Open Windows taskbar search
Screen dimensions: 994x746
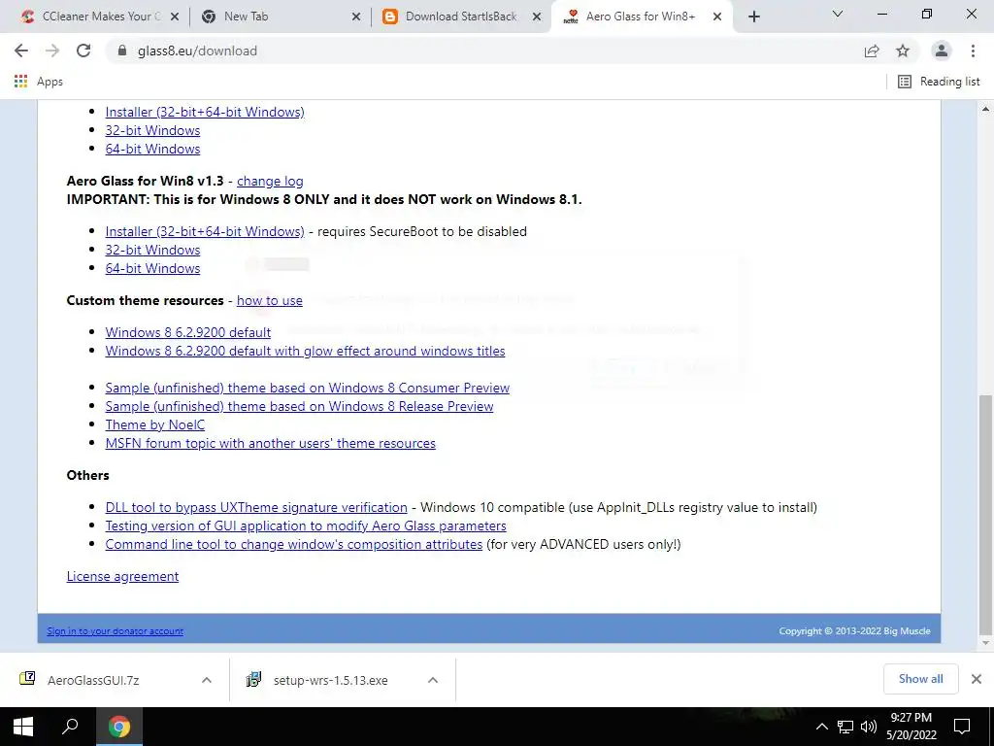tap(70, 727)
